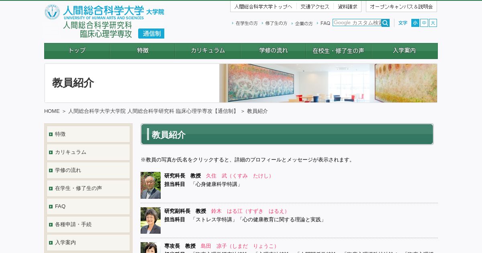
Task: Select トップ in main navigation
Action: pyautogui.click(x=77, y=51)
